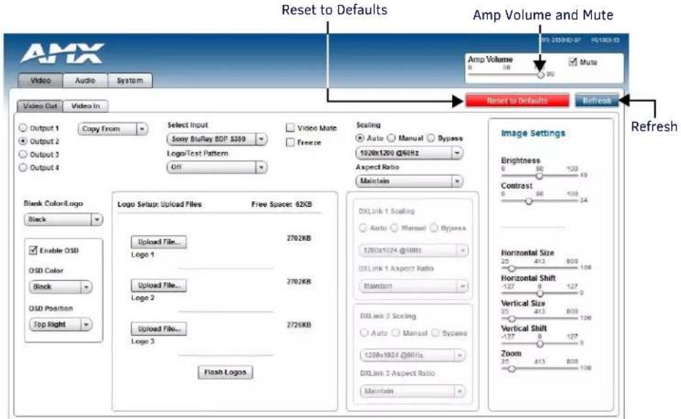The image size is (681, 419).
Task: Click the red Reset to Defaults button
Action: [517, 101]
